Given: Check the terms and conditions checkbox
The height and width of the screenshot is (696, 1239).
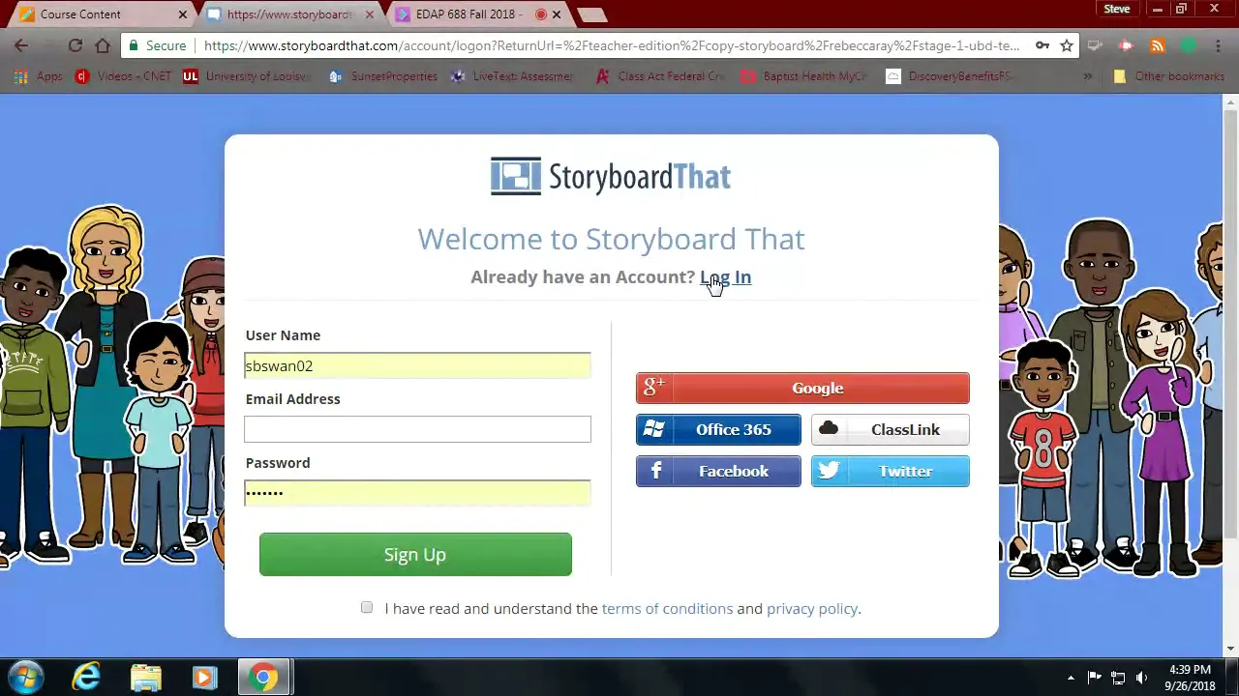Looking at the screenshot, I should [x=367, y=607].
